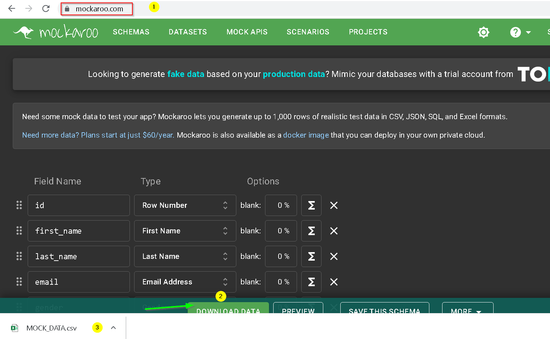This screenshot has height=339, width=550.
Task: Open the SCENARIOS menu
Action: pyautogui.click(x=308, y=32)
